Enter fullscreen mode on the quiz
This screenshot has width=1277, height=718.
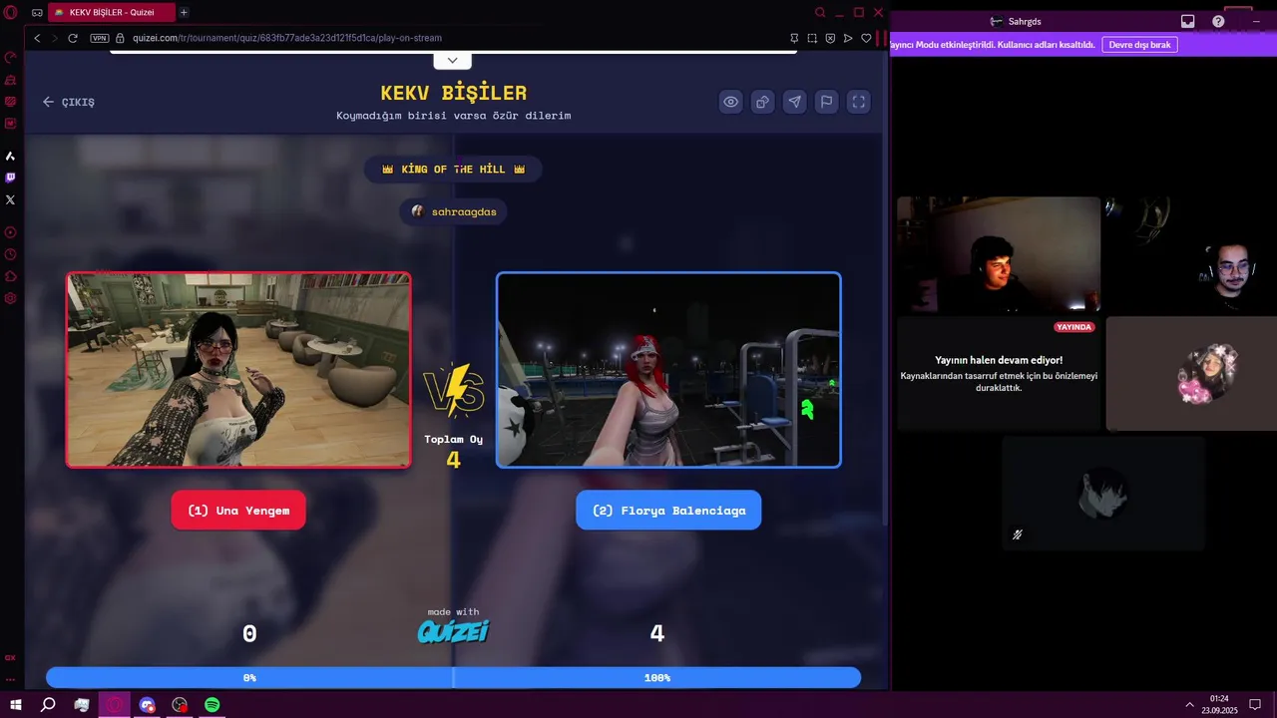(x=859, y=102)
